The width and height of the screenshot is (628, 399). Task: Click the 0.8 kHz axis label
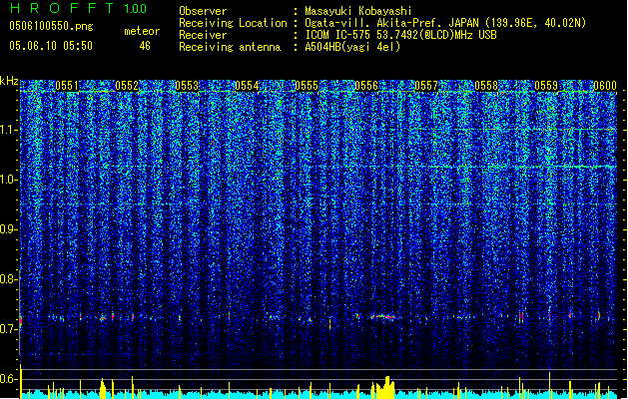tap(9, 279)
